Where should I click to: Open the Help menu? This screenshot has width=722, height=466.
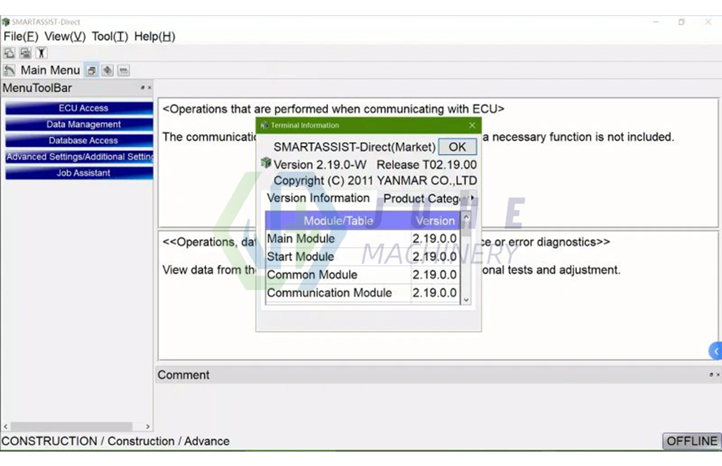click(154, 36)
